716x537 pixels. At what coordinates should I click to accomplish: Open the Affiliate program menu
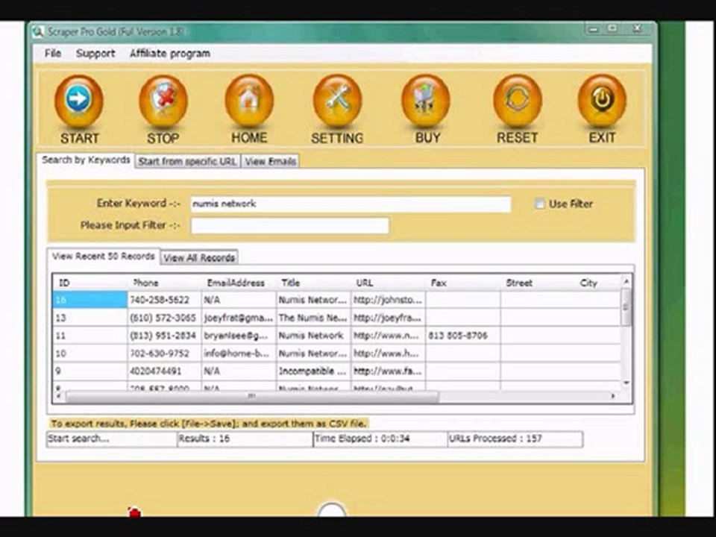click(170, 54)
